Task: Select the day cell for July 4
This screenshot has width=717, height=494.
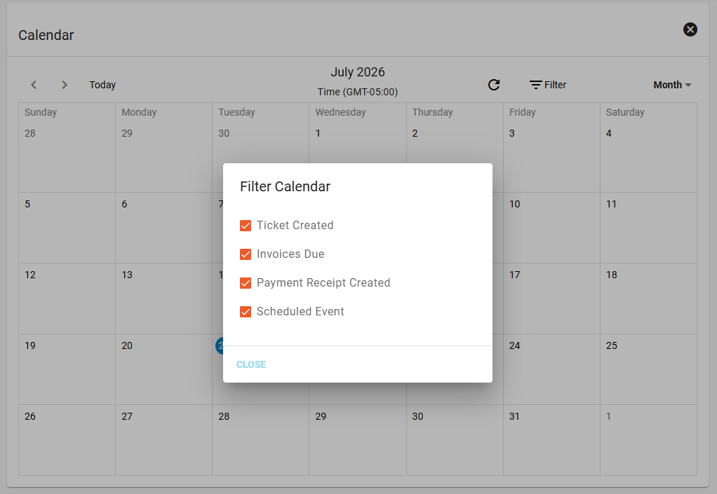Action: tap(648, 157)
